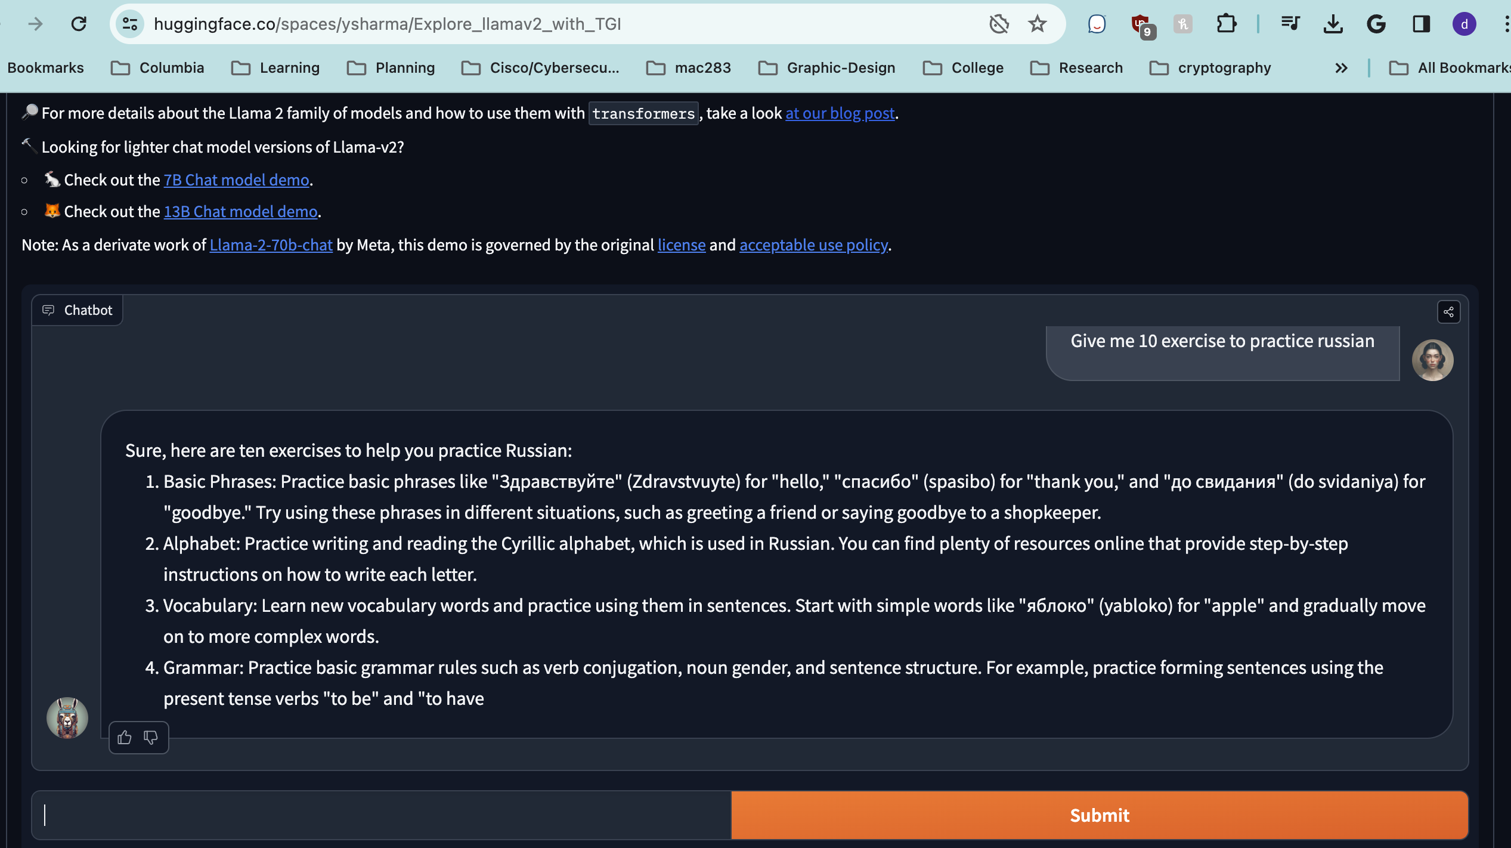Viewport: 1511px width, 848px height.
Task: Click the browser forward arrow
Action: [36, 24]
